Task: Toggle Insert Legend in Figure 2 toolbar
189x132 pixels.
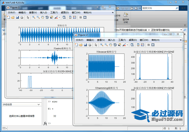Action: (142, 45)
